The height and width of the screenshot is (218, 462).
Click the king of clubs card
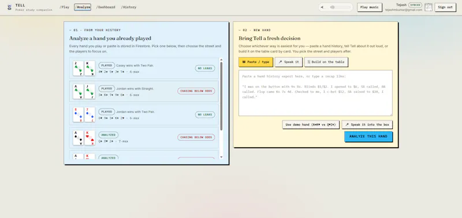(x=90, y=68)
